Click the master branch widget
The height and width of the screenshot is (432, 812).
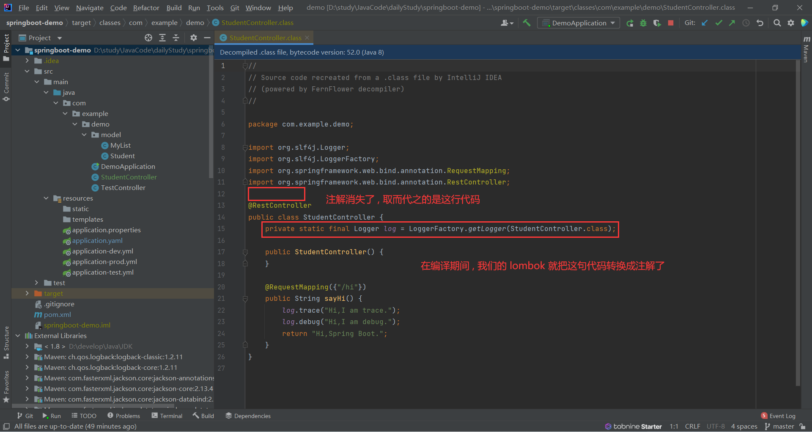(779, 426)
